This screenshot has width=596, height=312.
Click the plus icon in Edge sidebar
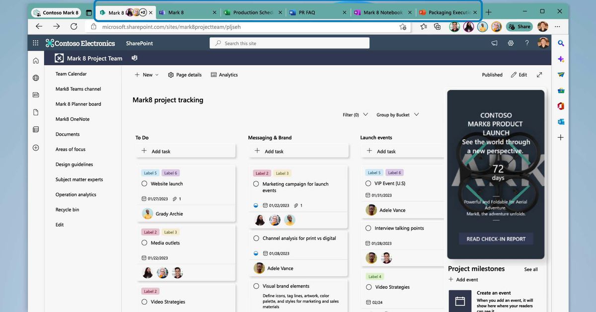[x=561, y=137]
